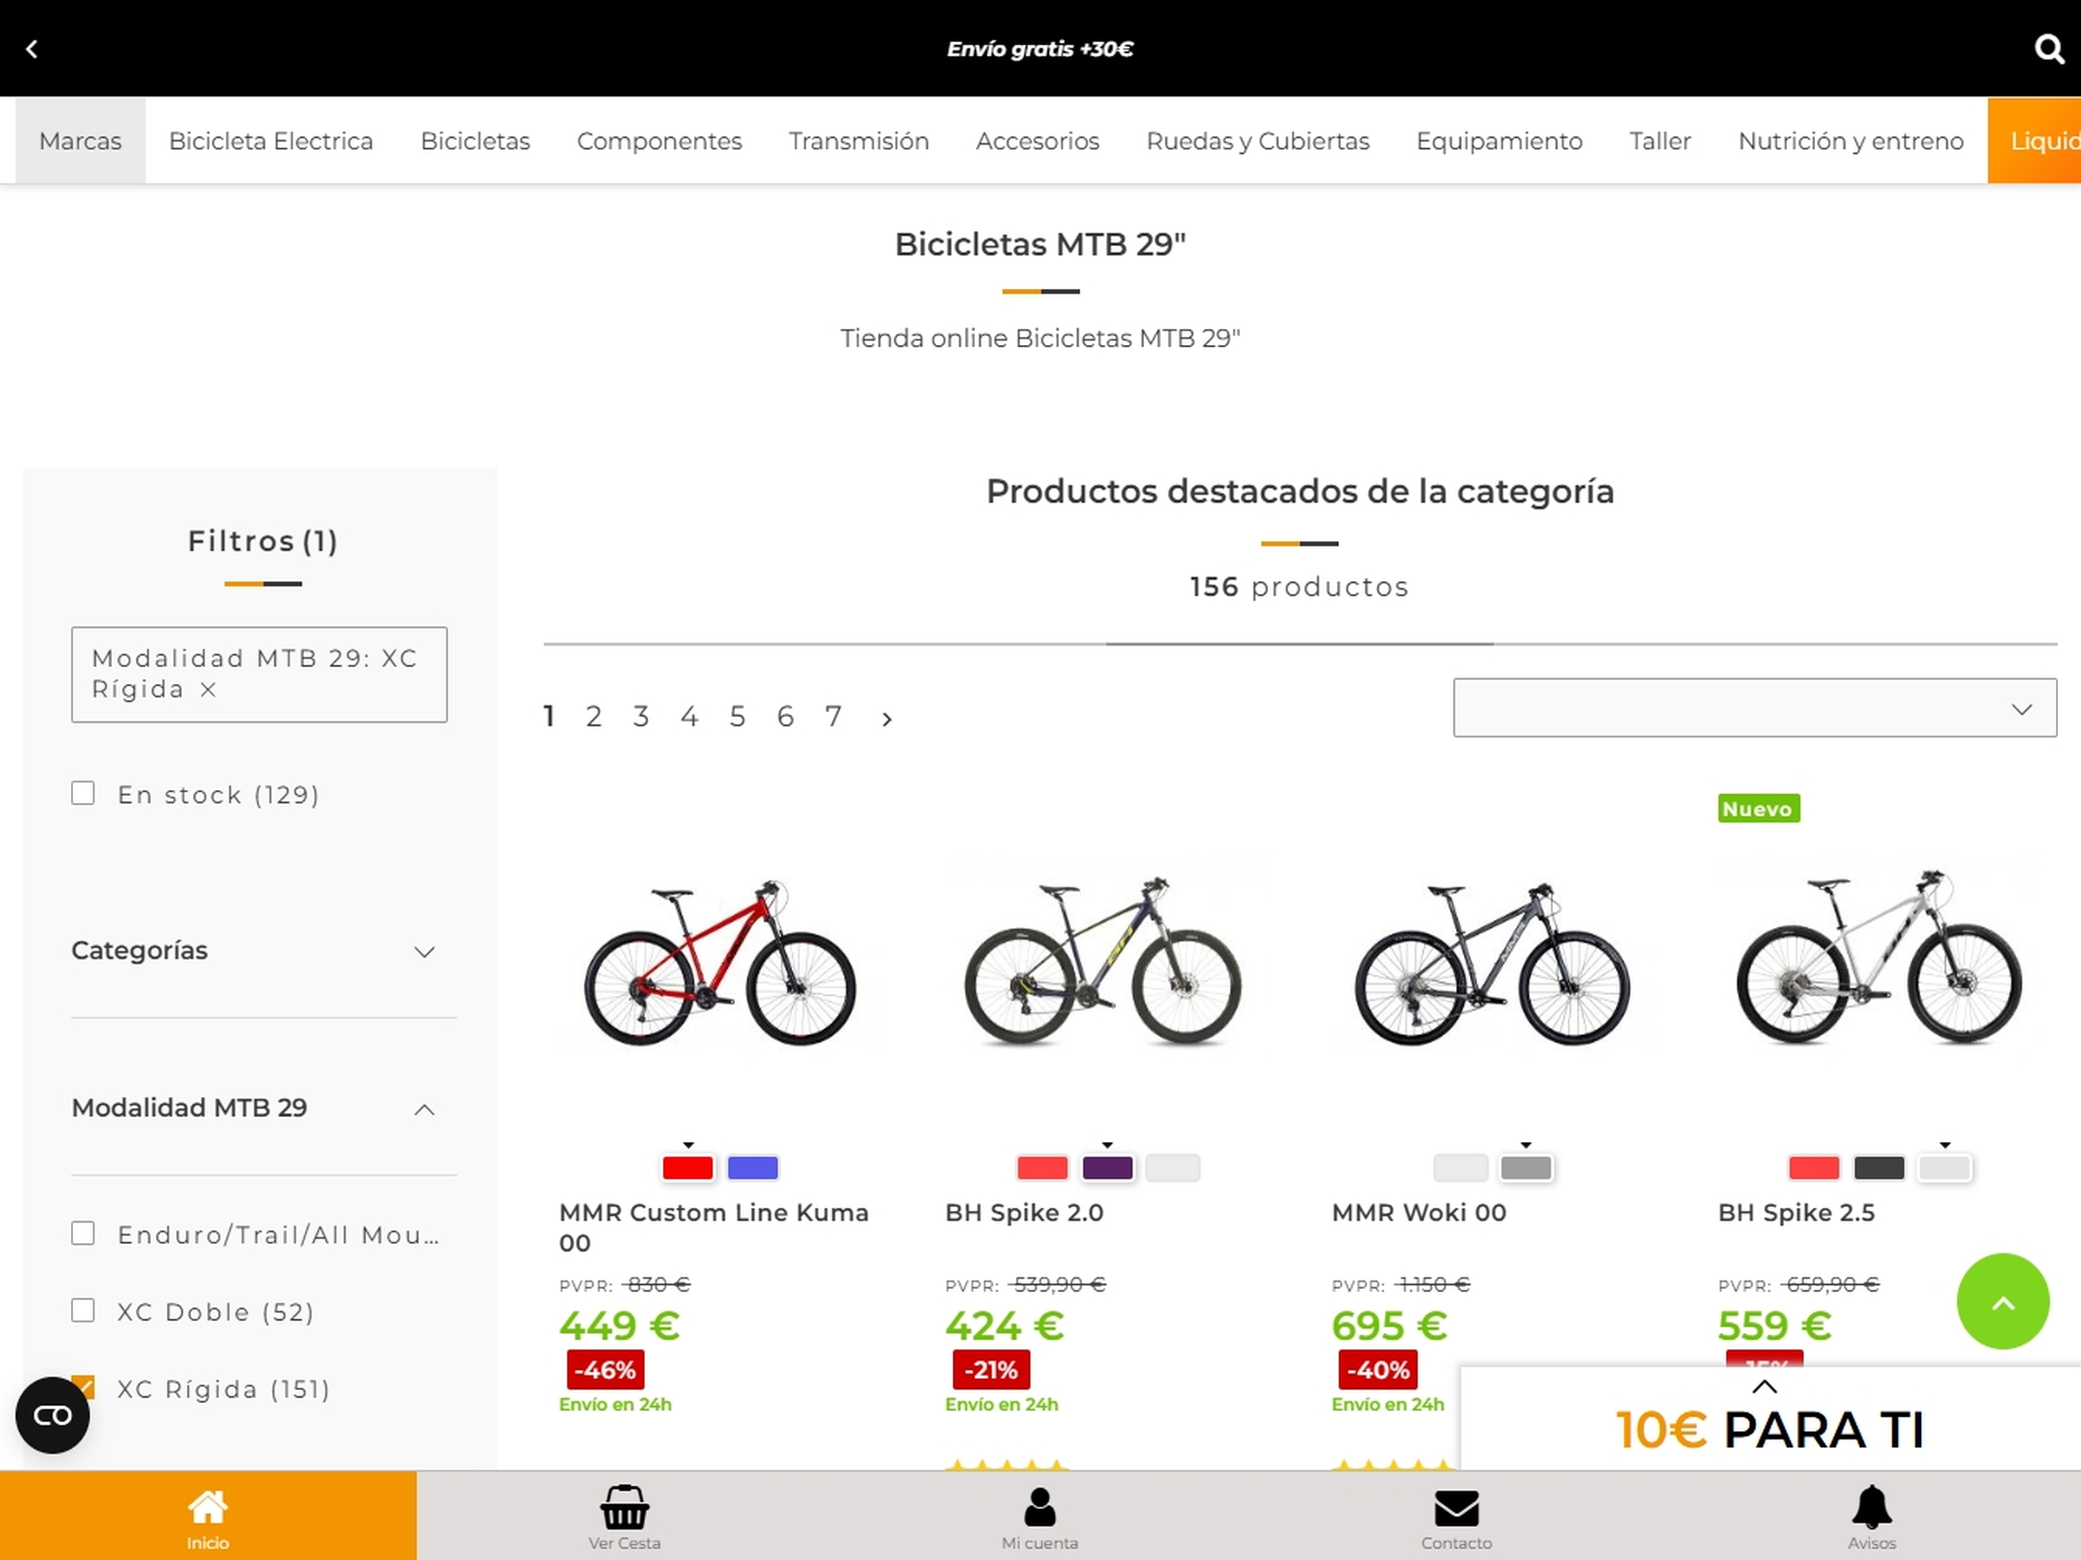Image resolution: width=2081 pixels, height=1560 pixels.
Task: Go back using the top-left arrow
Action: pos(32,49)
